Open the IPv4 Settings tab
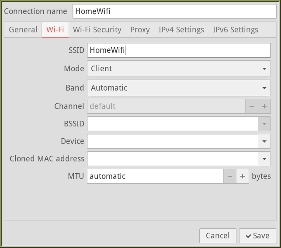 click(x=181, y=30)
